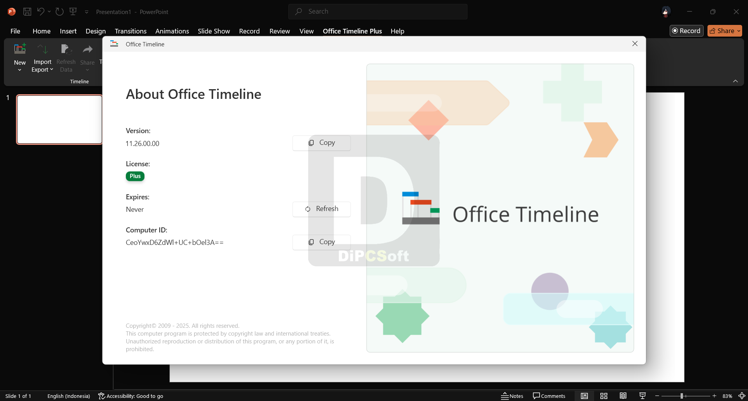
Task: Select the Computer ID string text
Action: coord(175,243)
